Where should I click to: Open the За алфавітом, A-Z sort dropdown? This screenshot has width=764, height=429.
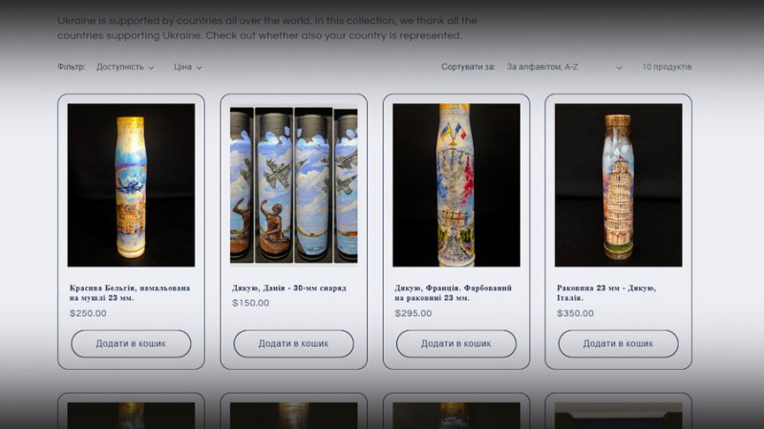[564, 67]
